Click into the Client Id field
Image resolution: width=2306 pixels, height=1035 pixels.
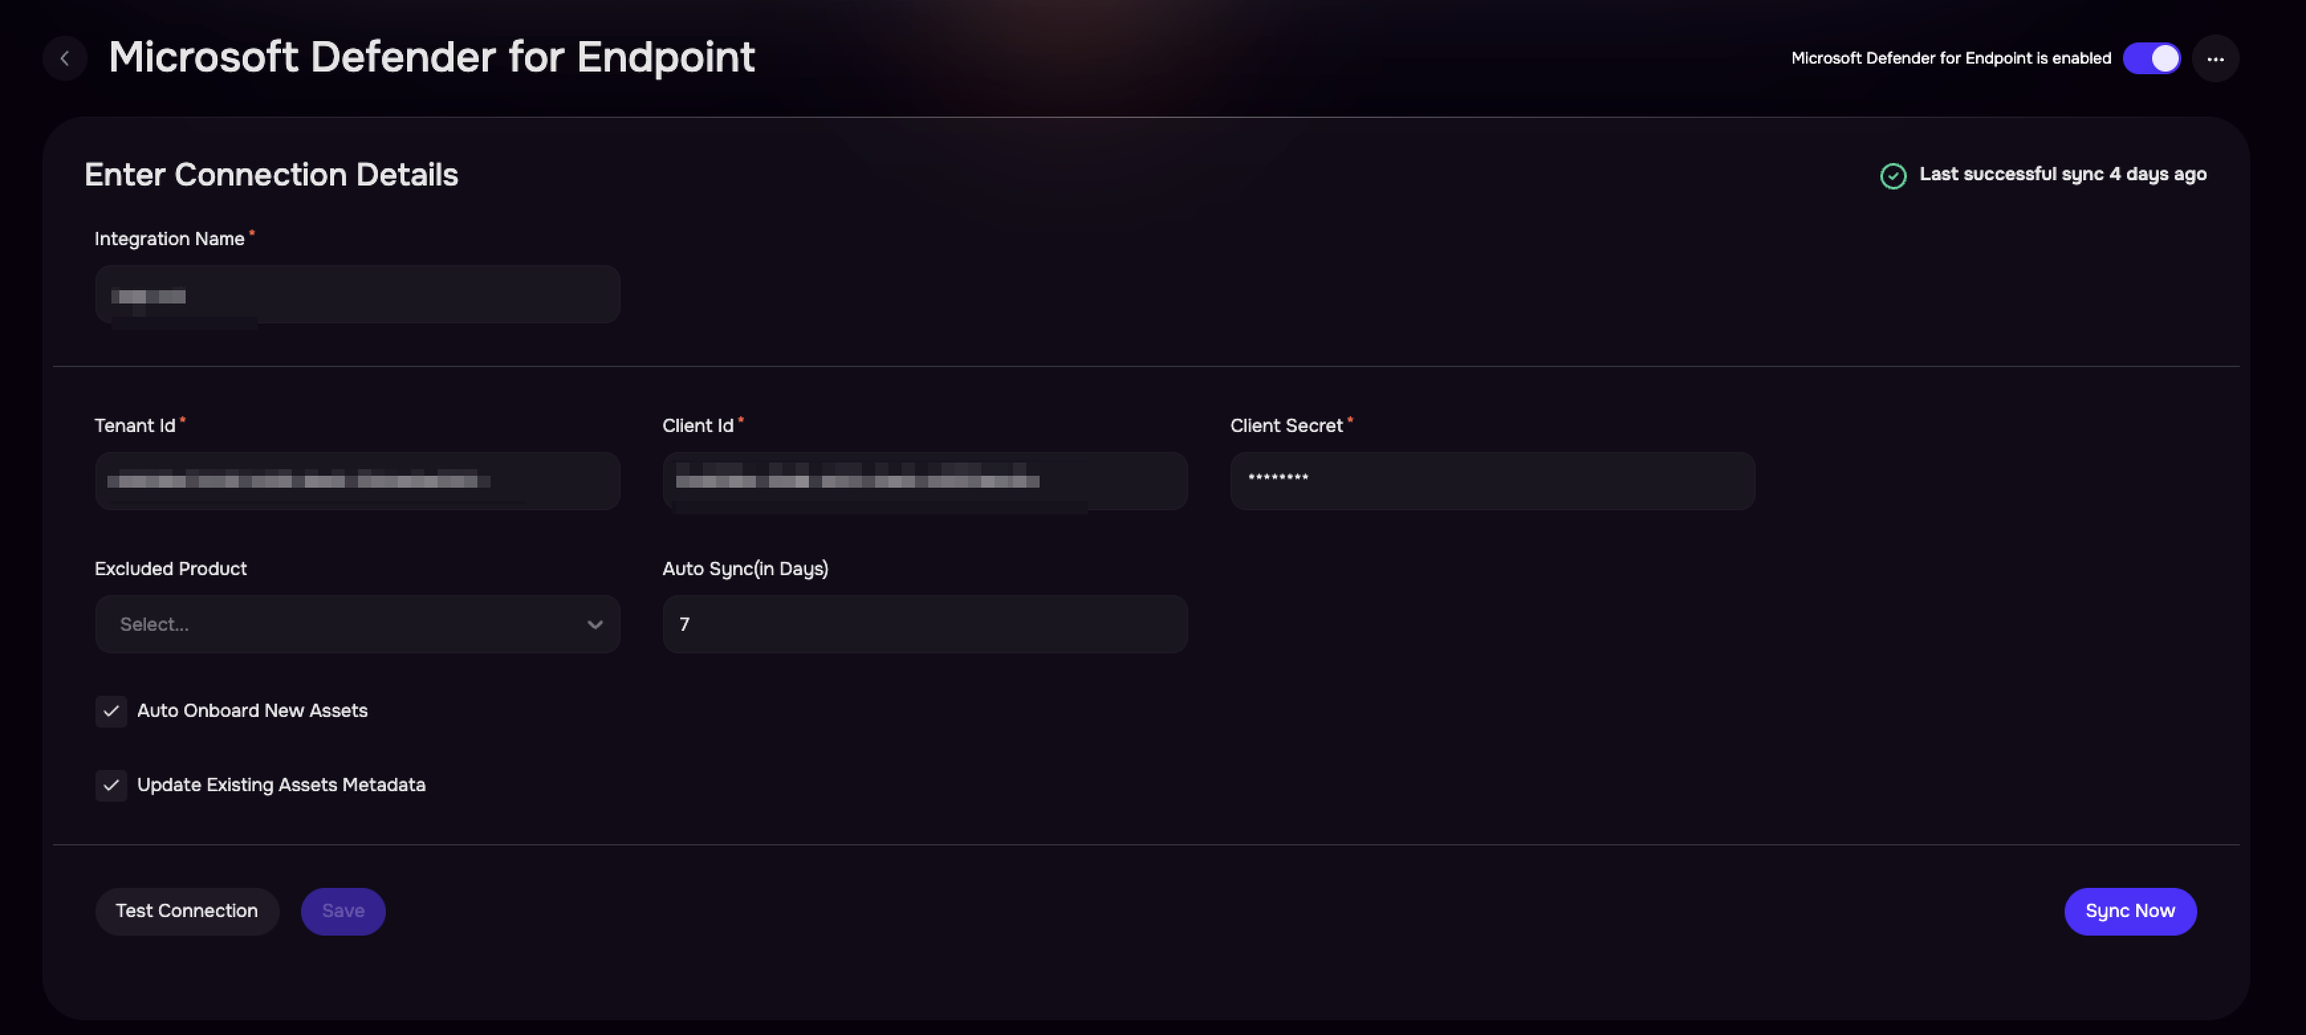click(x=925, y=481)
